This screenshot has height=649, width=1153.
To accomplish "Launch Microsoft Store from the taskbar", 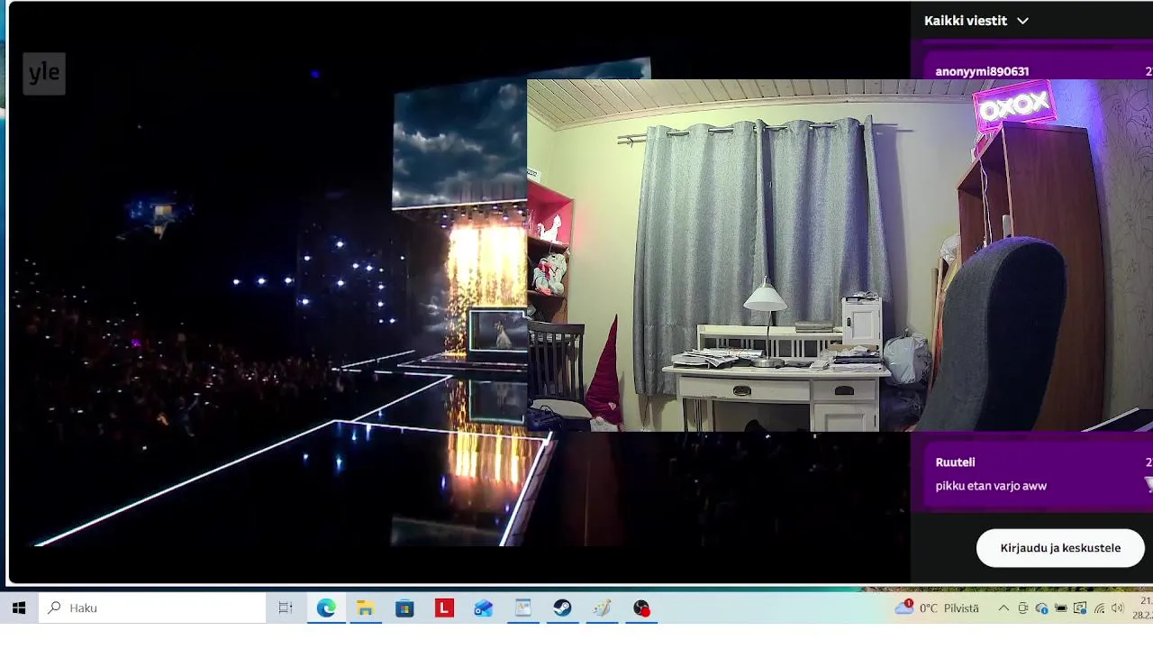I will 404,608.
